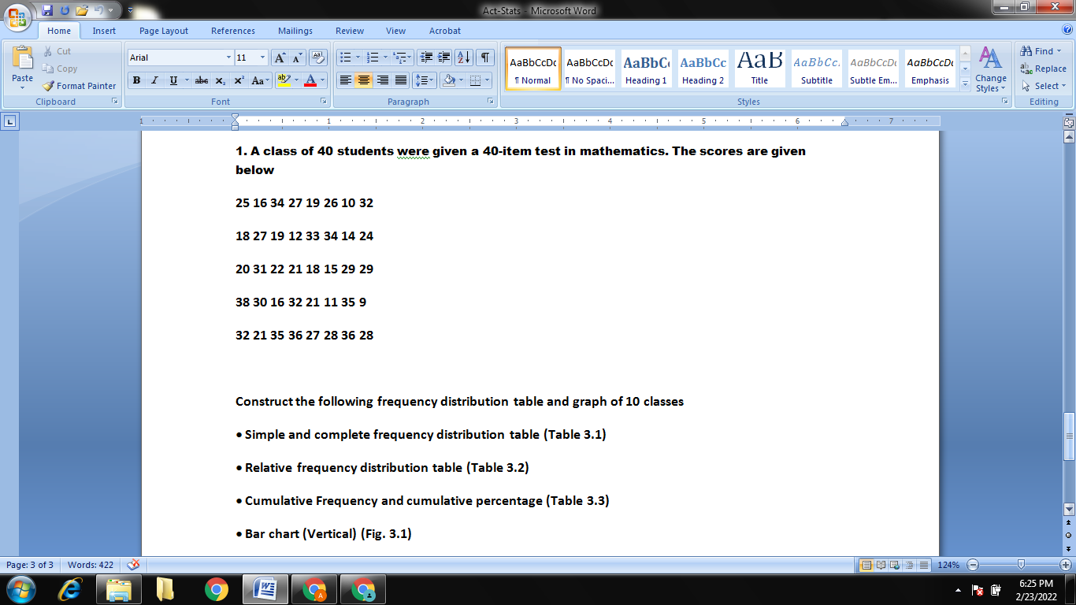Image resolution: width=1076 pixels, height=605 pixels.
Task: Switch to the Mailings ribbon tab
Action: point(295,31)
